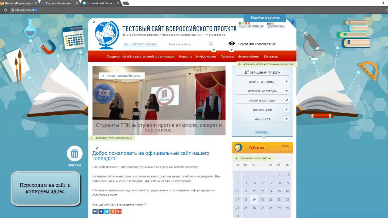
Task: Click the light bulb События icon
Action: (x=238, y=148)
